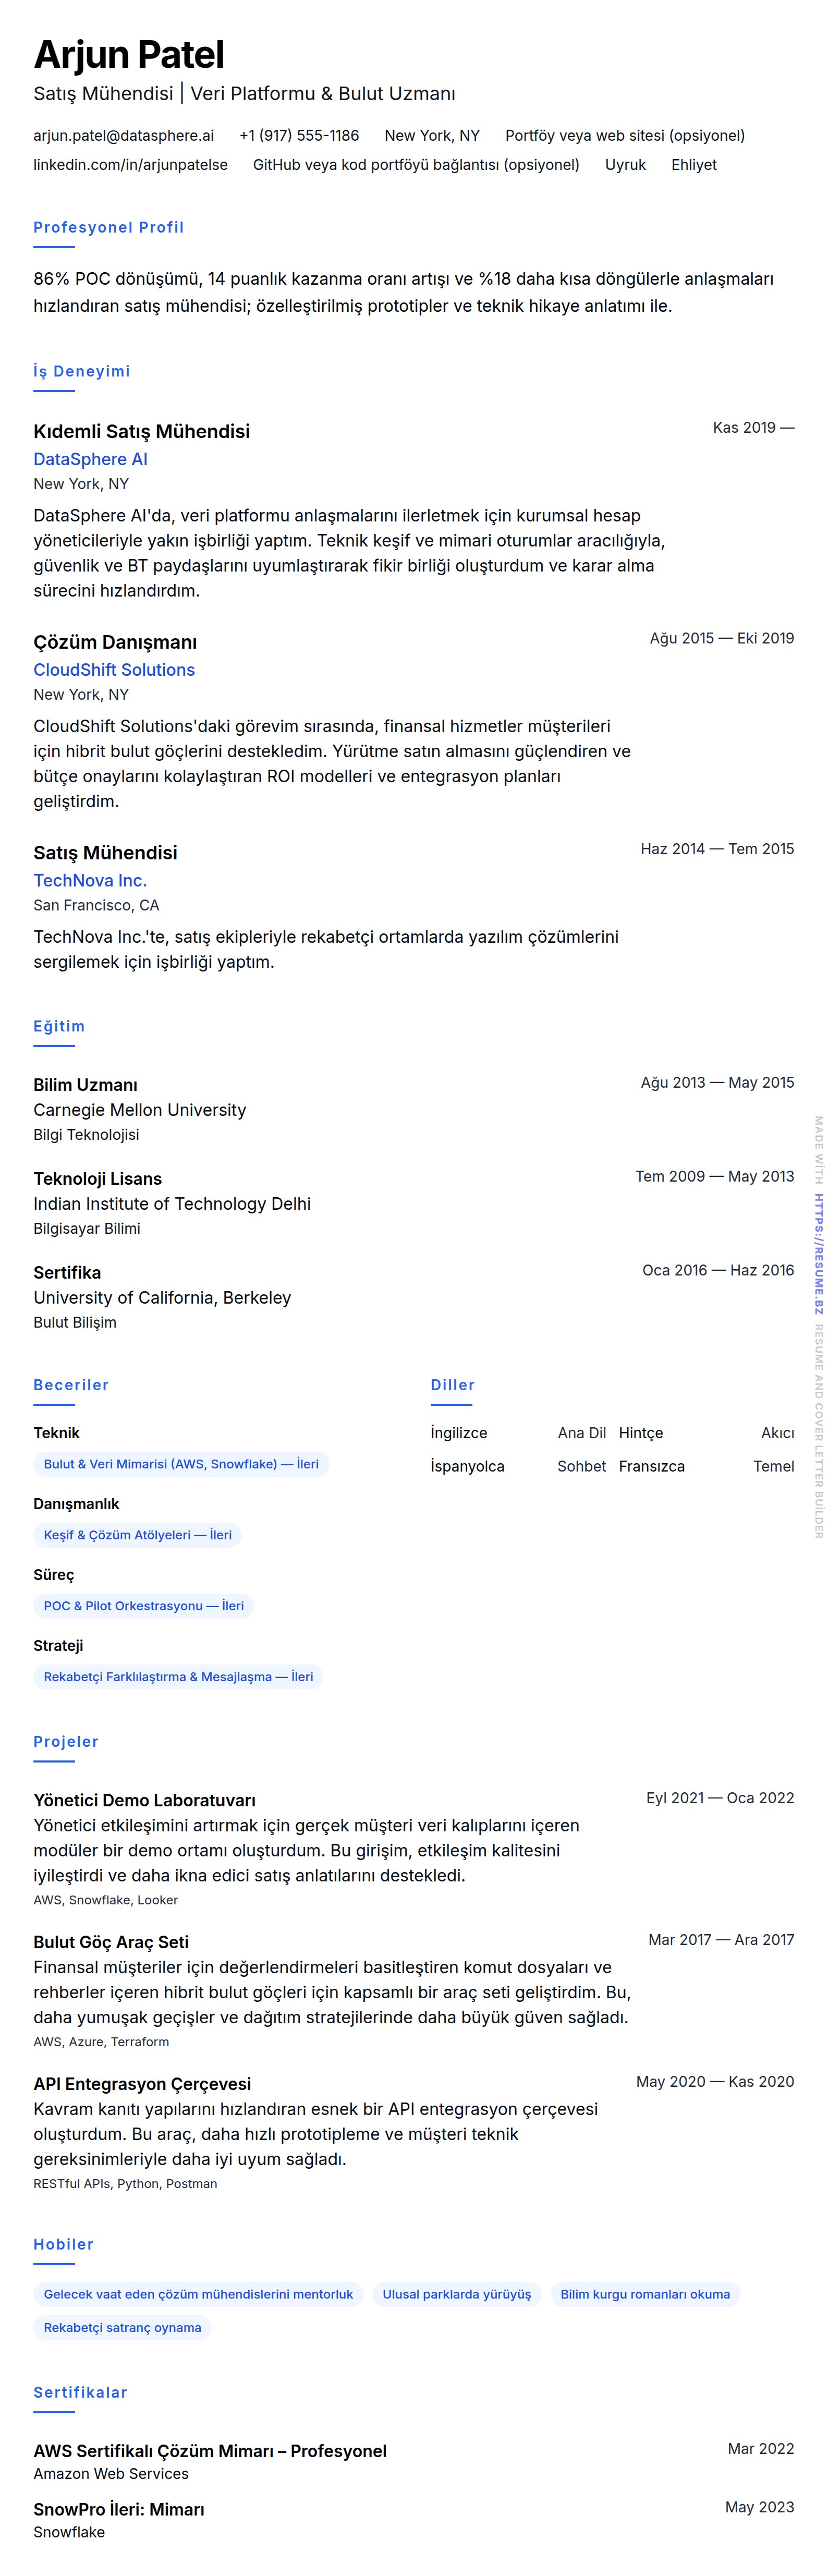Viewport: 828px width, 2576px height.
Task: Click the GitHub veya kod portföyü placeholder
Action: (x=416, y=164)
